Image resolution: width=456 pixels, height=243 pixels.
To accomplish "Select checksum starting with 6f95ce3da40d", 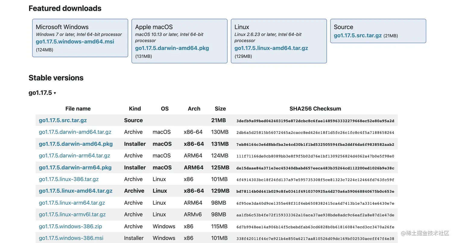I will pyautogui.click(x=315, y=203).
